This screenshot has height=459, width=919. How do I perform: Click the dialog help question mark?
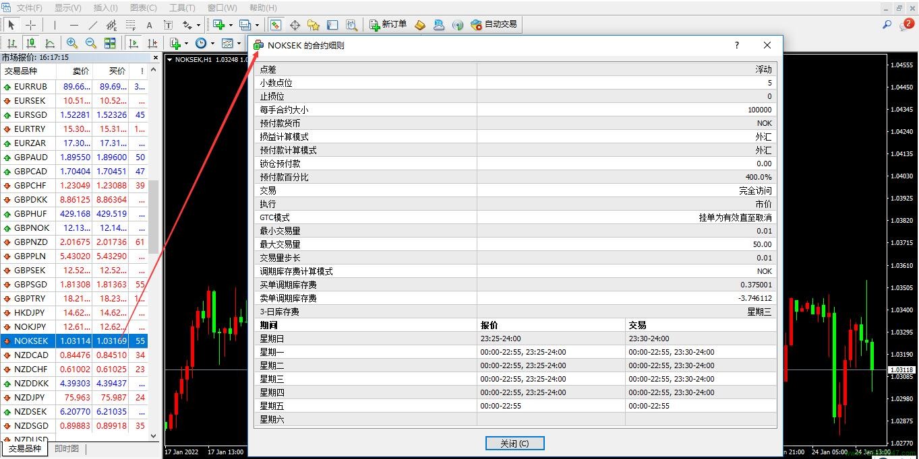tap(736, 45)
